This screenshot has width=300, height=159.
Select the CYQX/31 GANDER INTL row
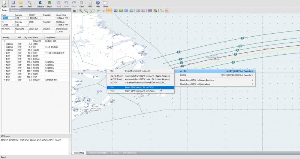click(36, 80)
